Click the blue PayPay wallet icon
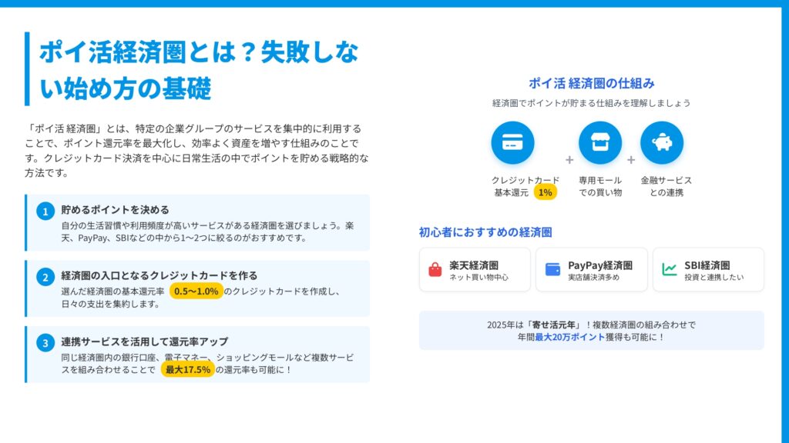This screenshot has height=443, width=789. (x=552, y=269)
